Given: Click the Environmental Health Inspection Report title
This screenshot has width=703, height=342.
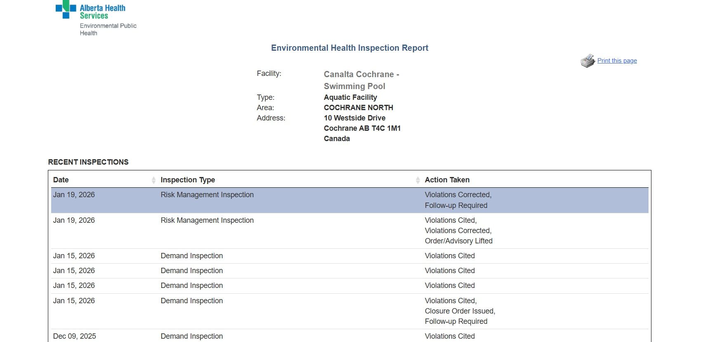Looking at the screenshot, I should click(349, 48).
